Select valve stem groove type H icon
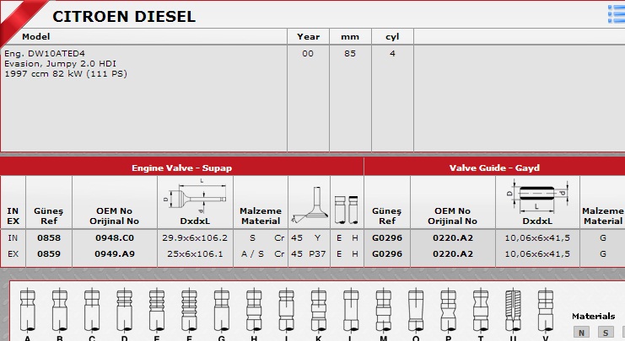Viewport: 625px width, 341px height. (x=254, y=310)
